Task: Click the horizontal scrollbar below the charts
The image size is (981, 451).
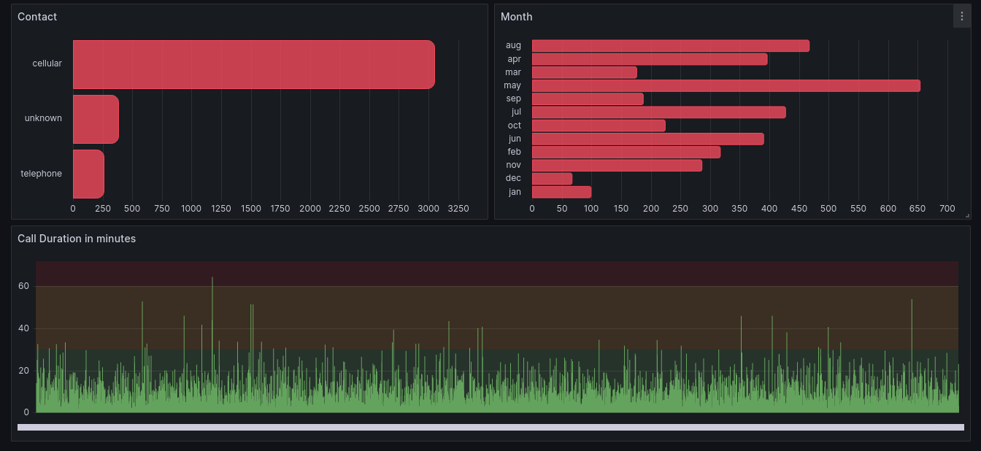Action: pos(490,426)
